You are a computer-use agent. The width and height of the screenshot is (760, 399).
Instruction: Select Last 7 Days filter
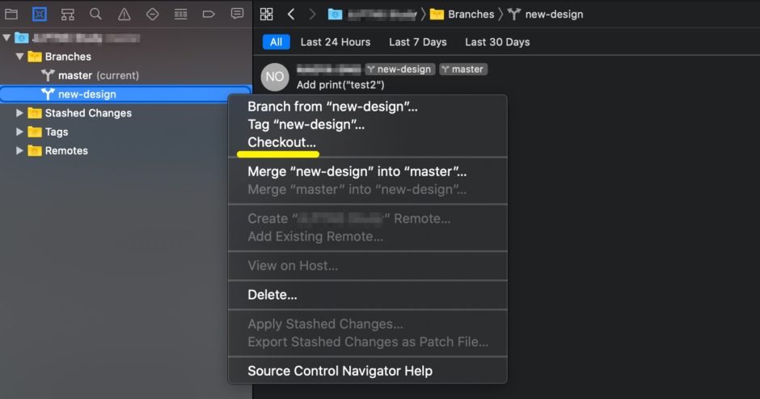click(418, 42)
